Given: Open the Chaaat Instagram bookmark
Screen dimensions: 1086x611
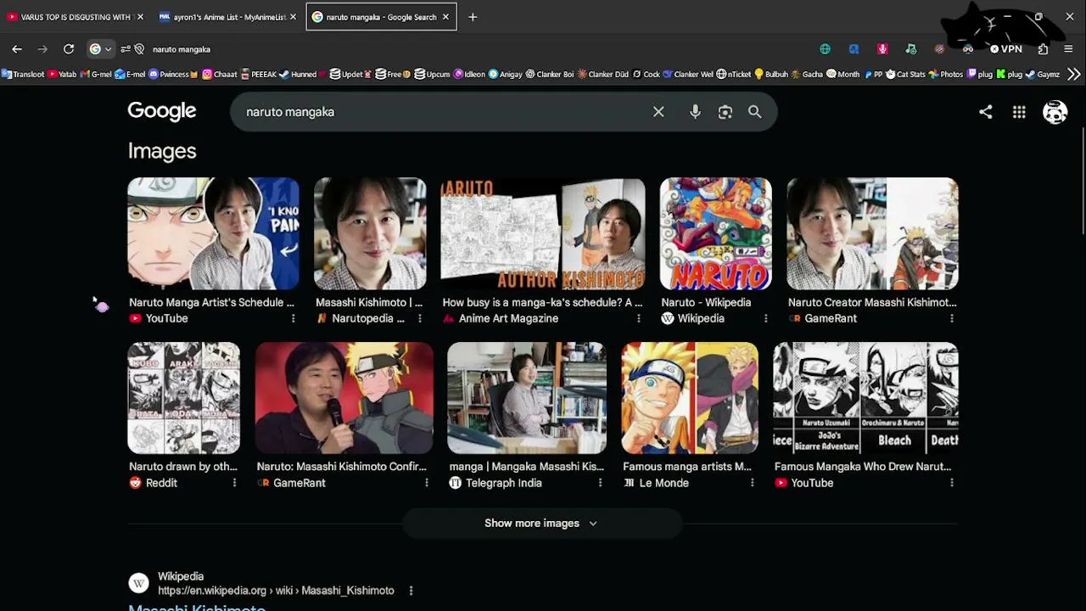Looking at the screenshot, I should pyautogui.click(x=220, y=75).
